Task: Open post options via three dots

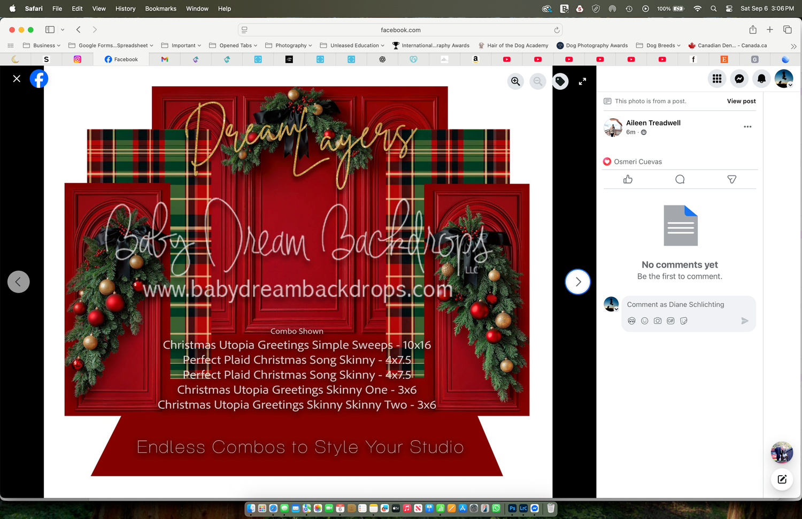Action: click(x=747, y=127)
